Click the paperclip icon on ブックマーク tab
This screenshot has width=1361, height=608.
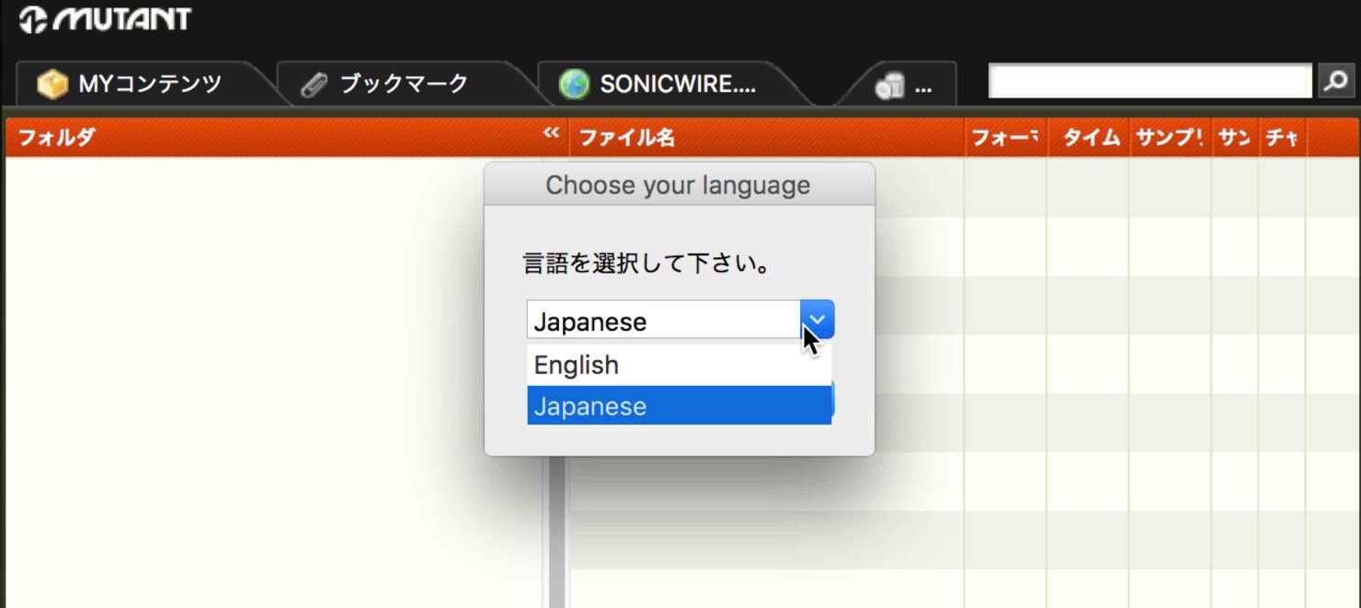pos(315,85)
